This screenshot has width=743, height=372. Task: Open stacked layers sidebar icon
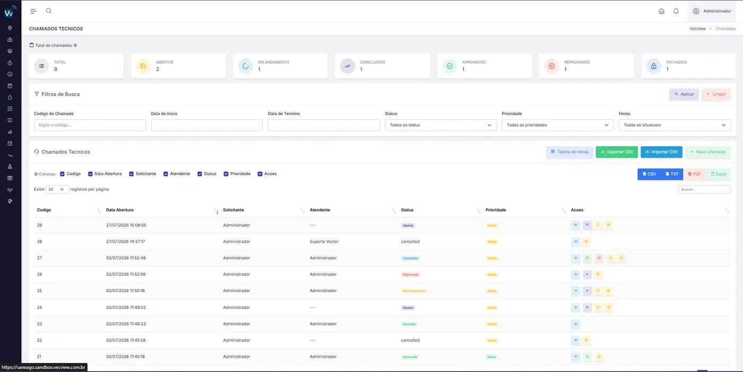point(10,51)
